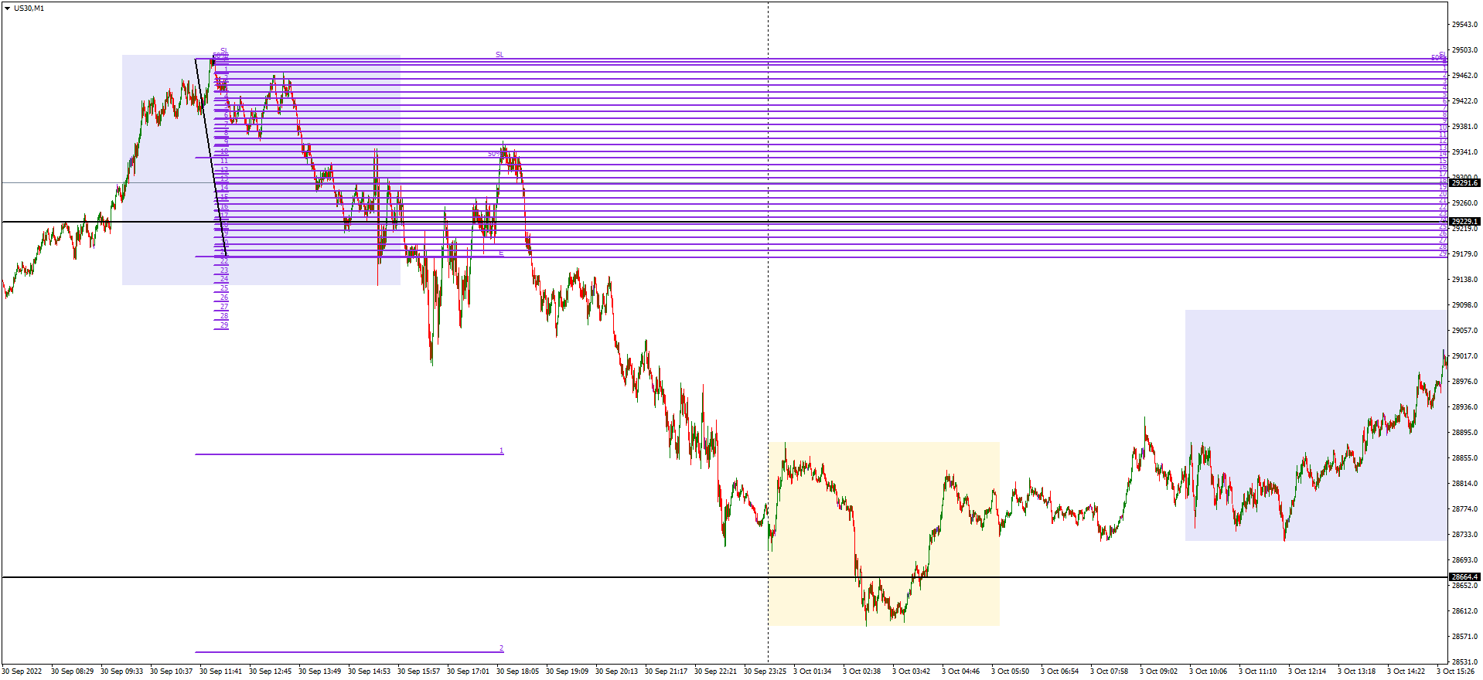
Task: Click the 30 Sep 21:17 time label
Action: pos(666,671)
